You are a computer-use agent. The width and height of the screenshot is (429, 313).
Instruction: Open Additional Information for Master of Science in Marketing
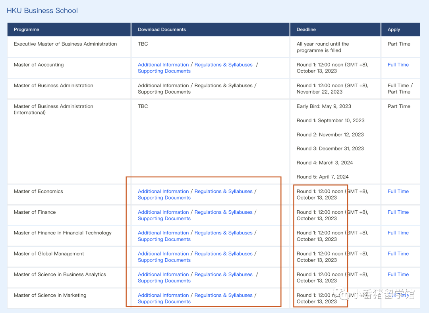(163, 295)
